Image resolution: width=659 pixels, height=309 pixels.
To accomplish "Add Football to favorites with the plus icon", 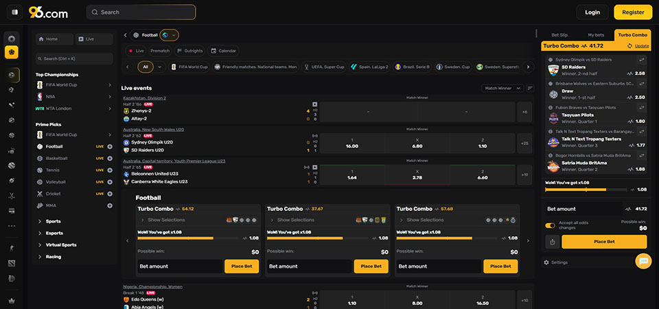I will point(110,147).
